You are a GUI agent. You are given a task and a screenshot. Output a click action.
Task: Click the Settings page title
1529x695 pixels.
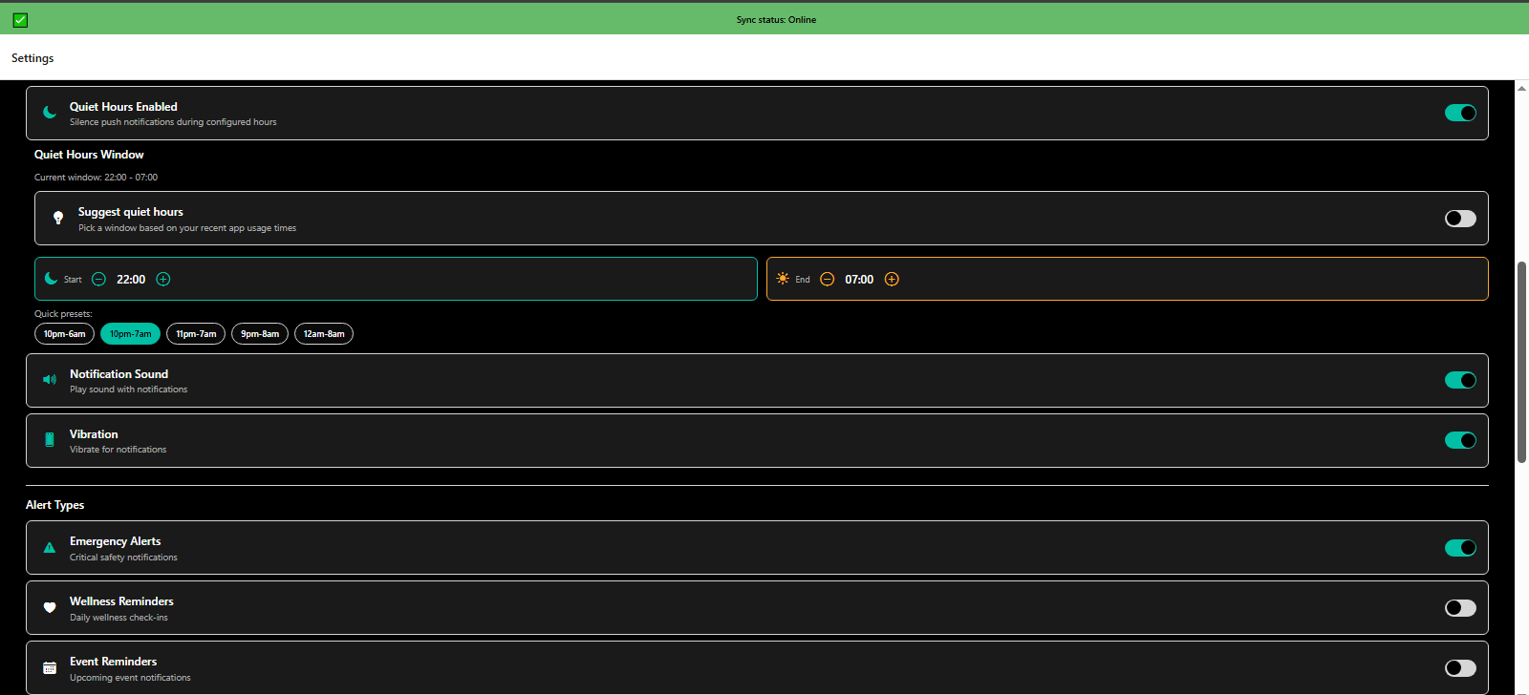point(32,58)
